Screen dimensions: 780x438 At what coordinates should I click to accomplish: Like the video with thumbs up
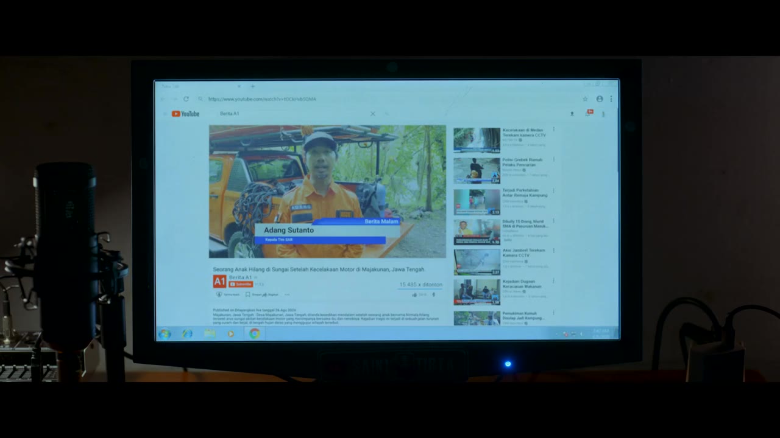point(415,294)
